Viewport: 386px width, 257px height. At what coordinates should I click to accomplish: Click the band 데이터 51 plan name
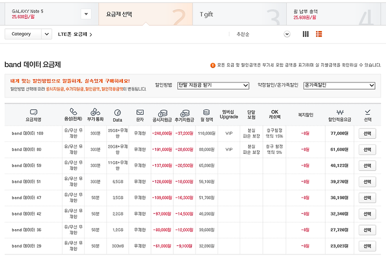[x=26, y=182]
